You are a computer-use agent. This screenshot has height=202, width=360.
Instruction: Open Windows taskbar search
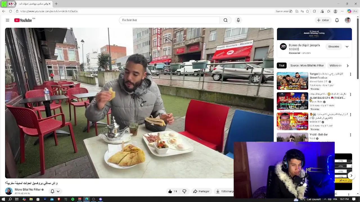coord(10,199)
